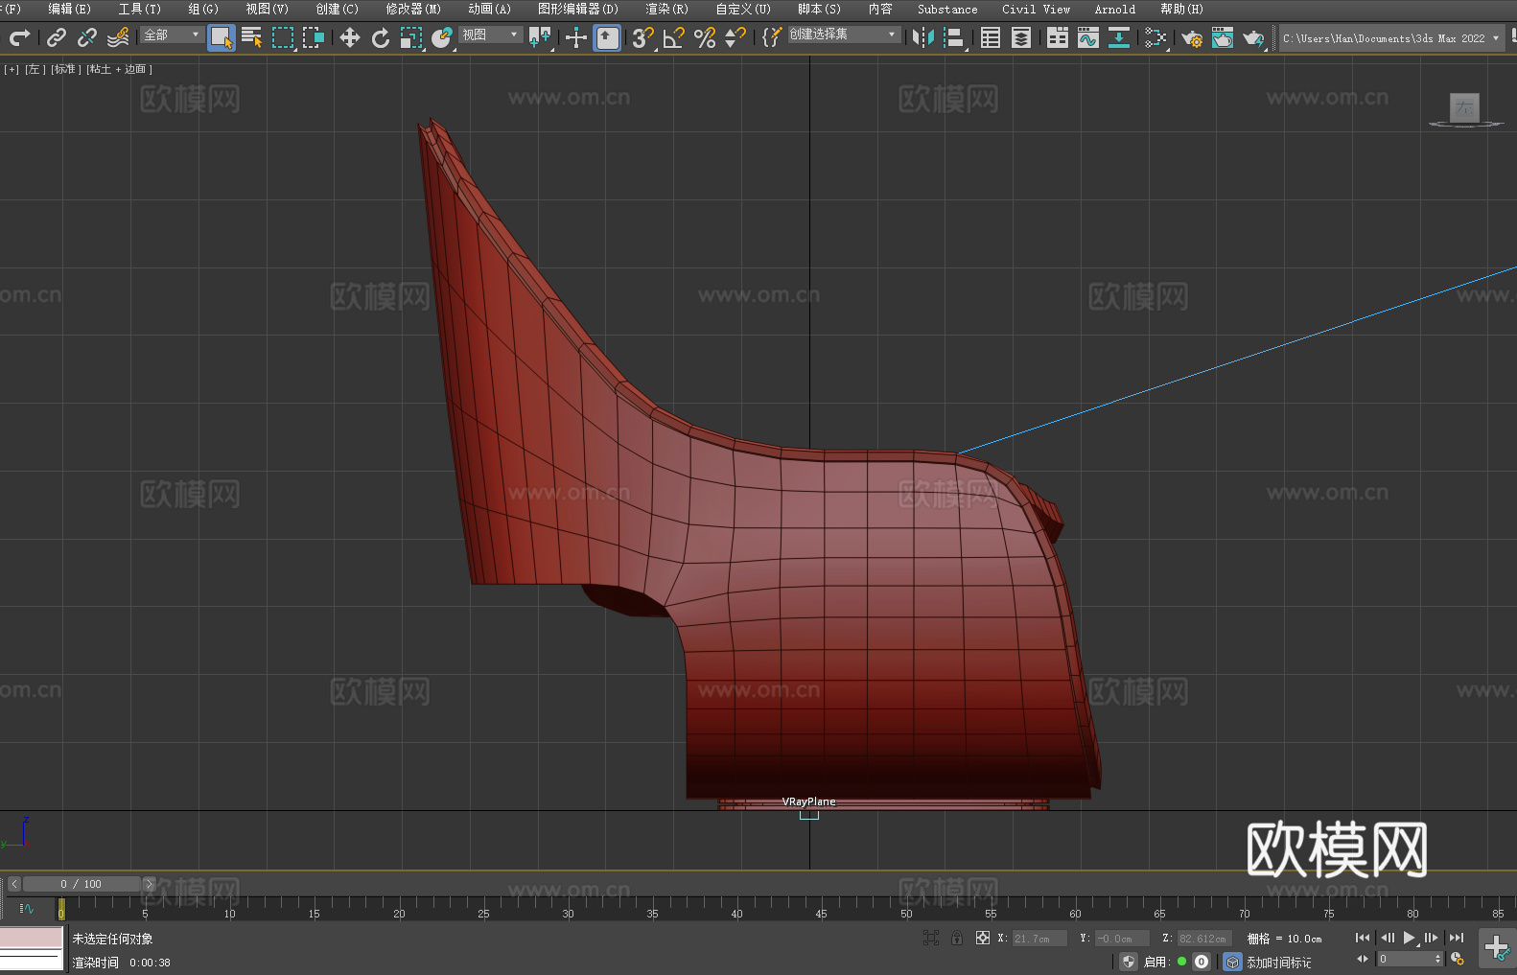
Task: Click Edit Named Selection Sets icon
Action: tap(772, 37)
